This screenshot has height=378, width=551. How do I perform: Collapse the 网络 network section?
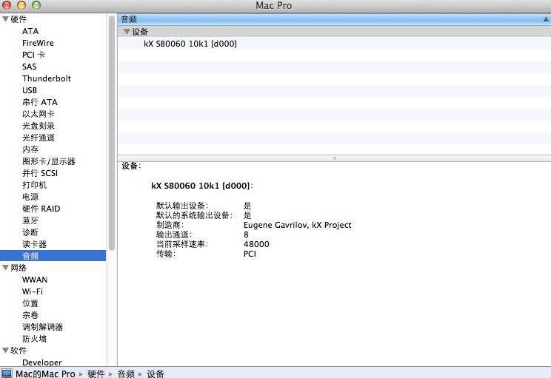coord(5,268)
